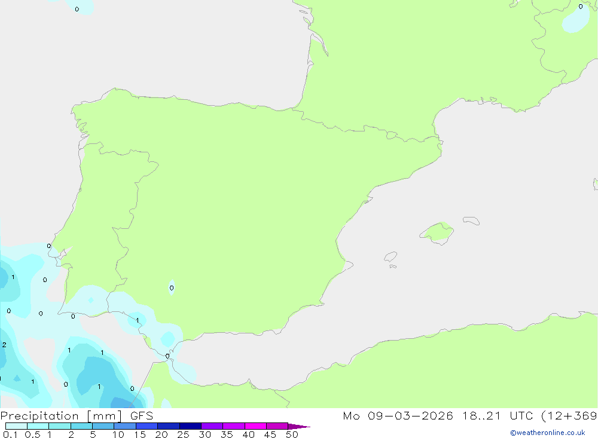
Task: Click the "25" legend scale label
Action: [x=183, y=434]
